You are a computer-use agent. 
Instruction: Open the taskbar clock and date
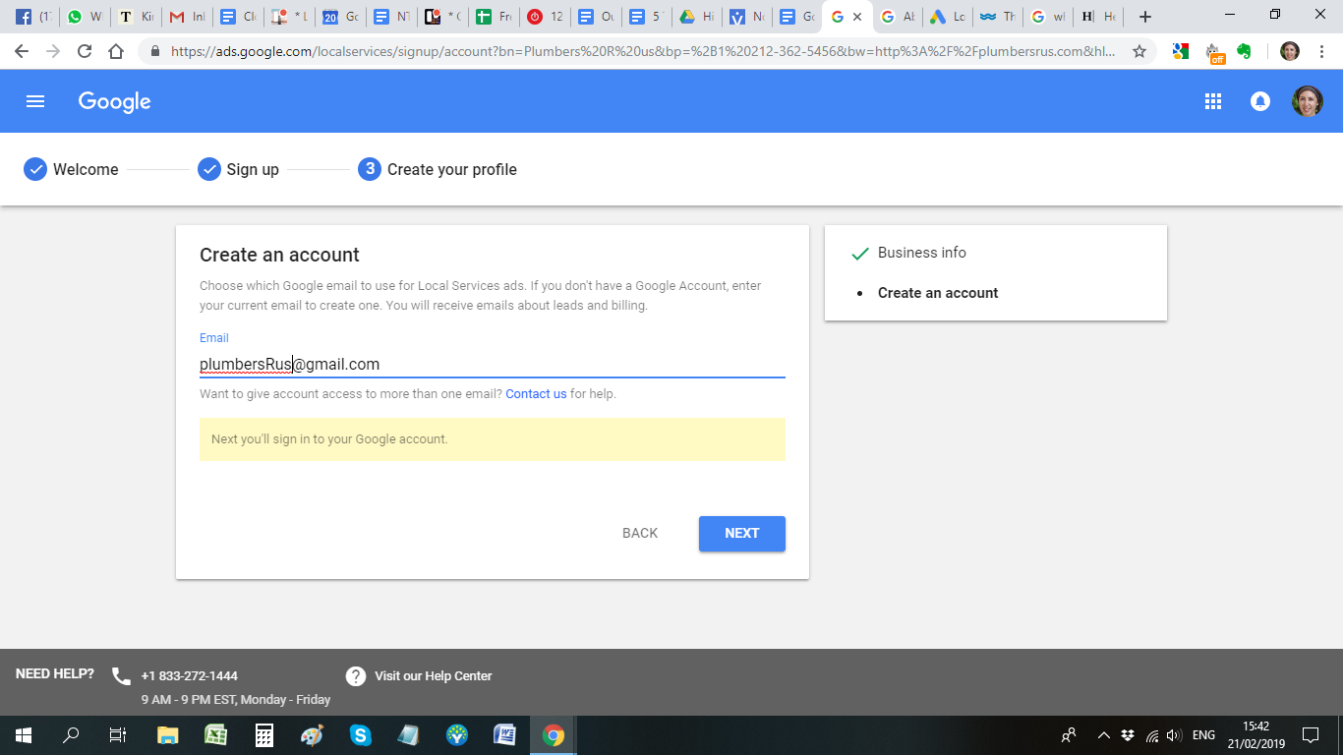tap(1255, 735)
